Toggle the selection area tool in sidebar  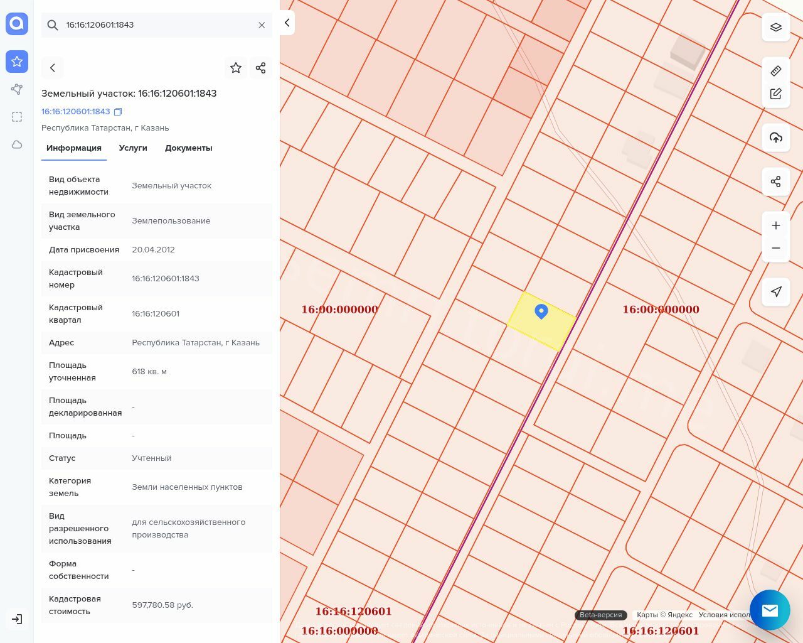pos(17,117)
